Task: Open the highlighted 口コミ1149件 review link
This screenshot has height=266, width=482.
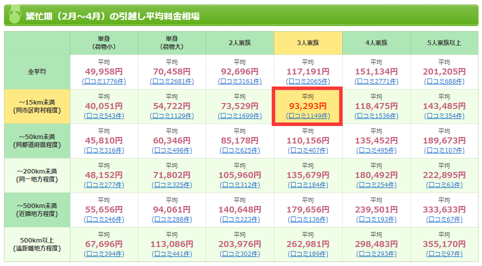Action: [308, 116]
